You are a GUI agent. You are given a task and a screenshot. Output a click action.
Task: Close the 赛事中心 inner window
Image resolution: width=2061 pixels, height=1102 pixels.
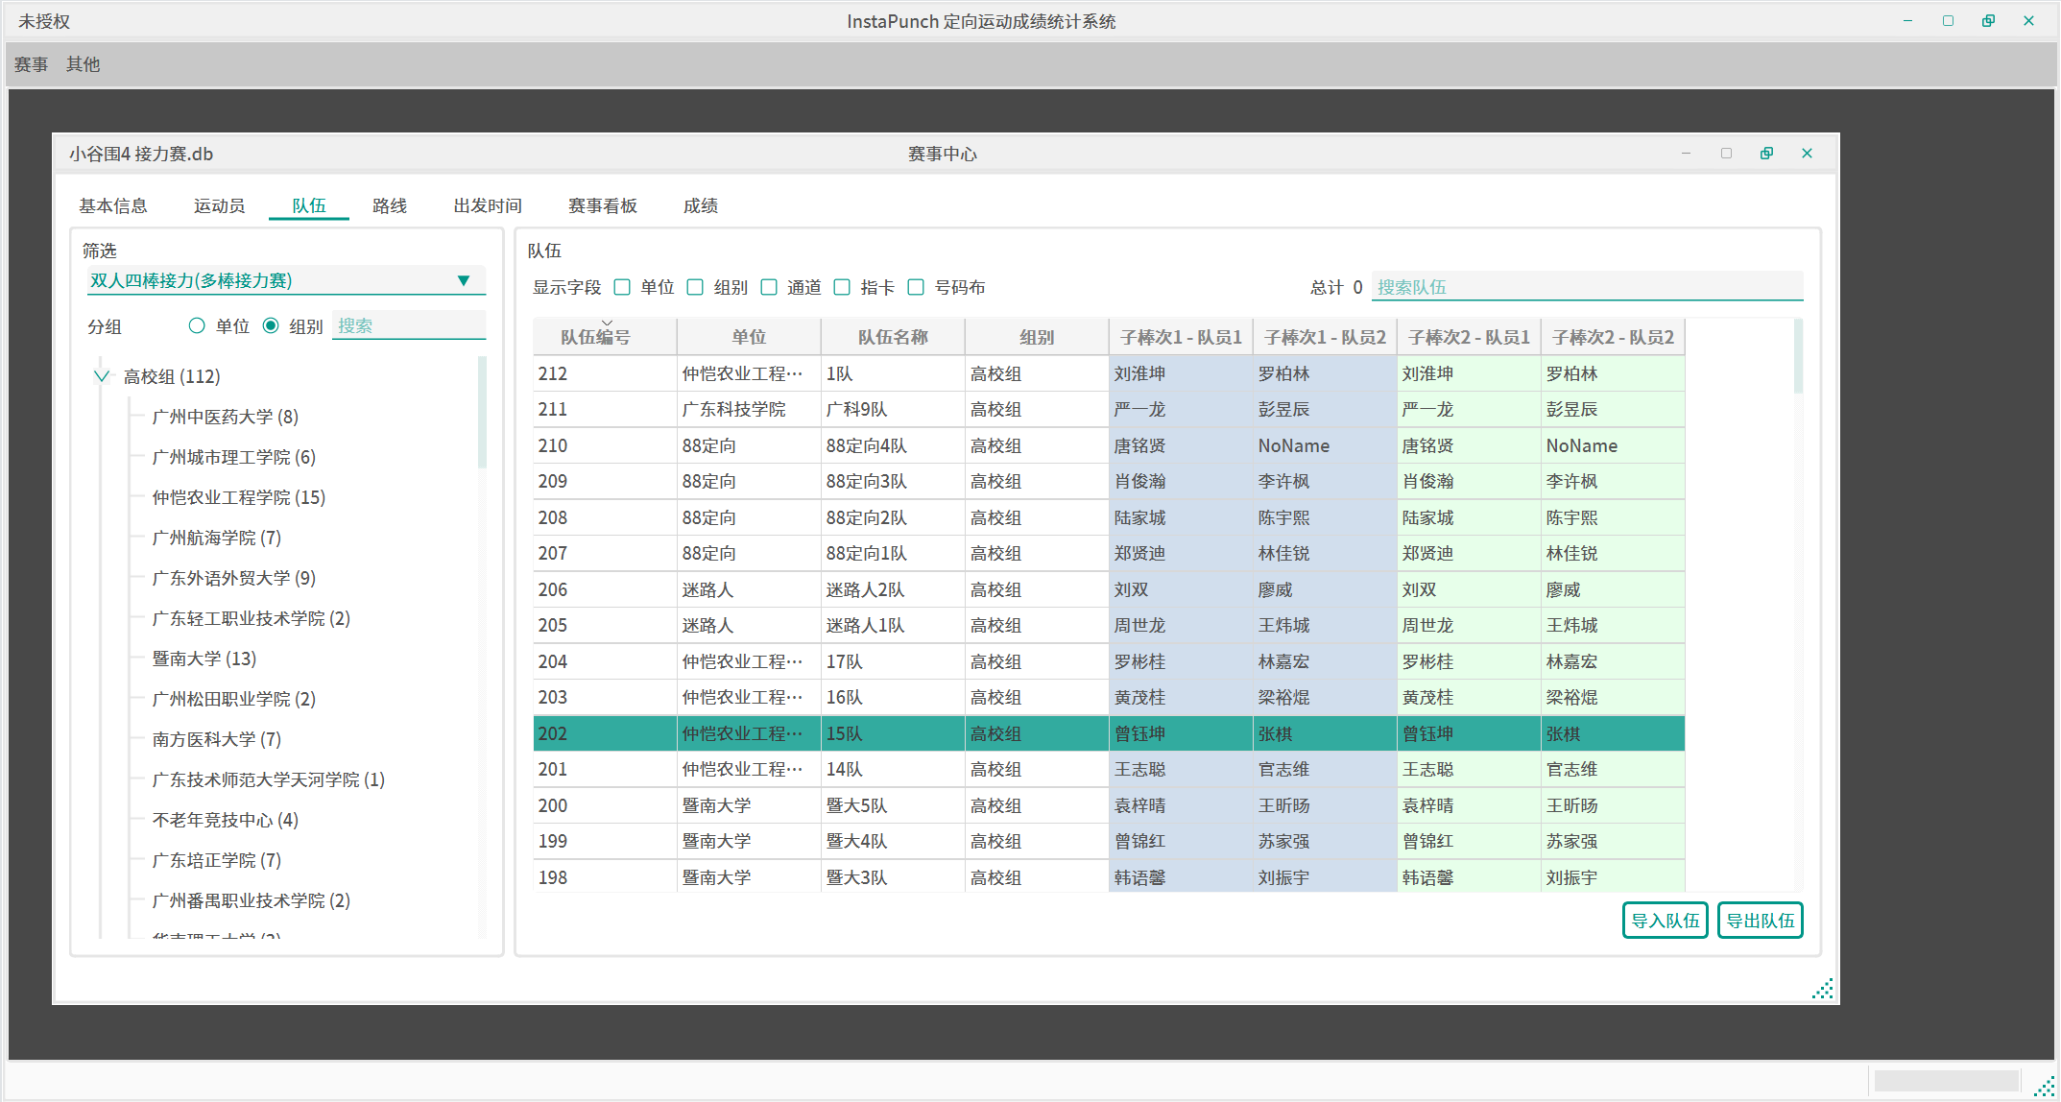[1807, 154]
